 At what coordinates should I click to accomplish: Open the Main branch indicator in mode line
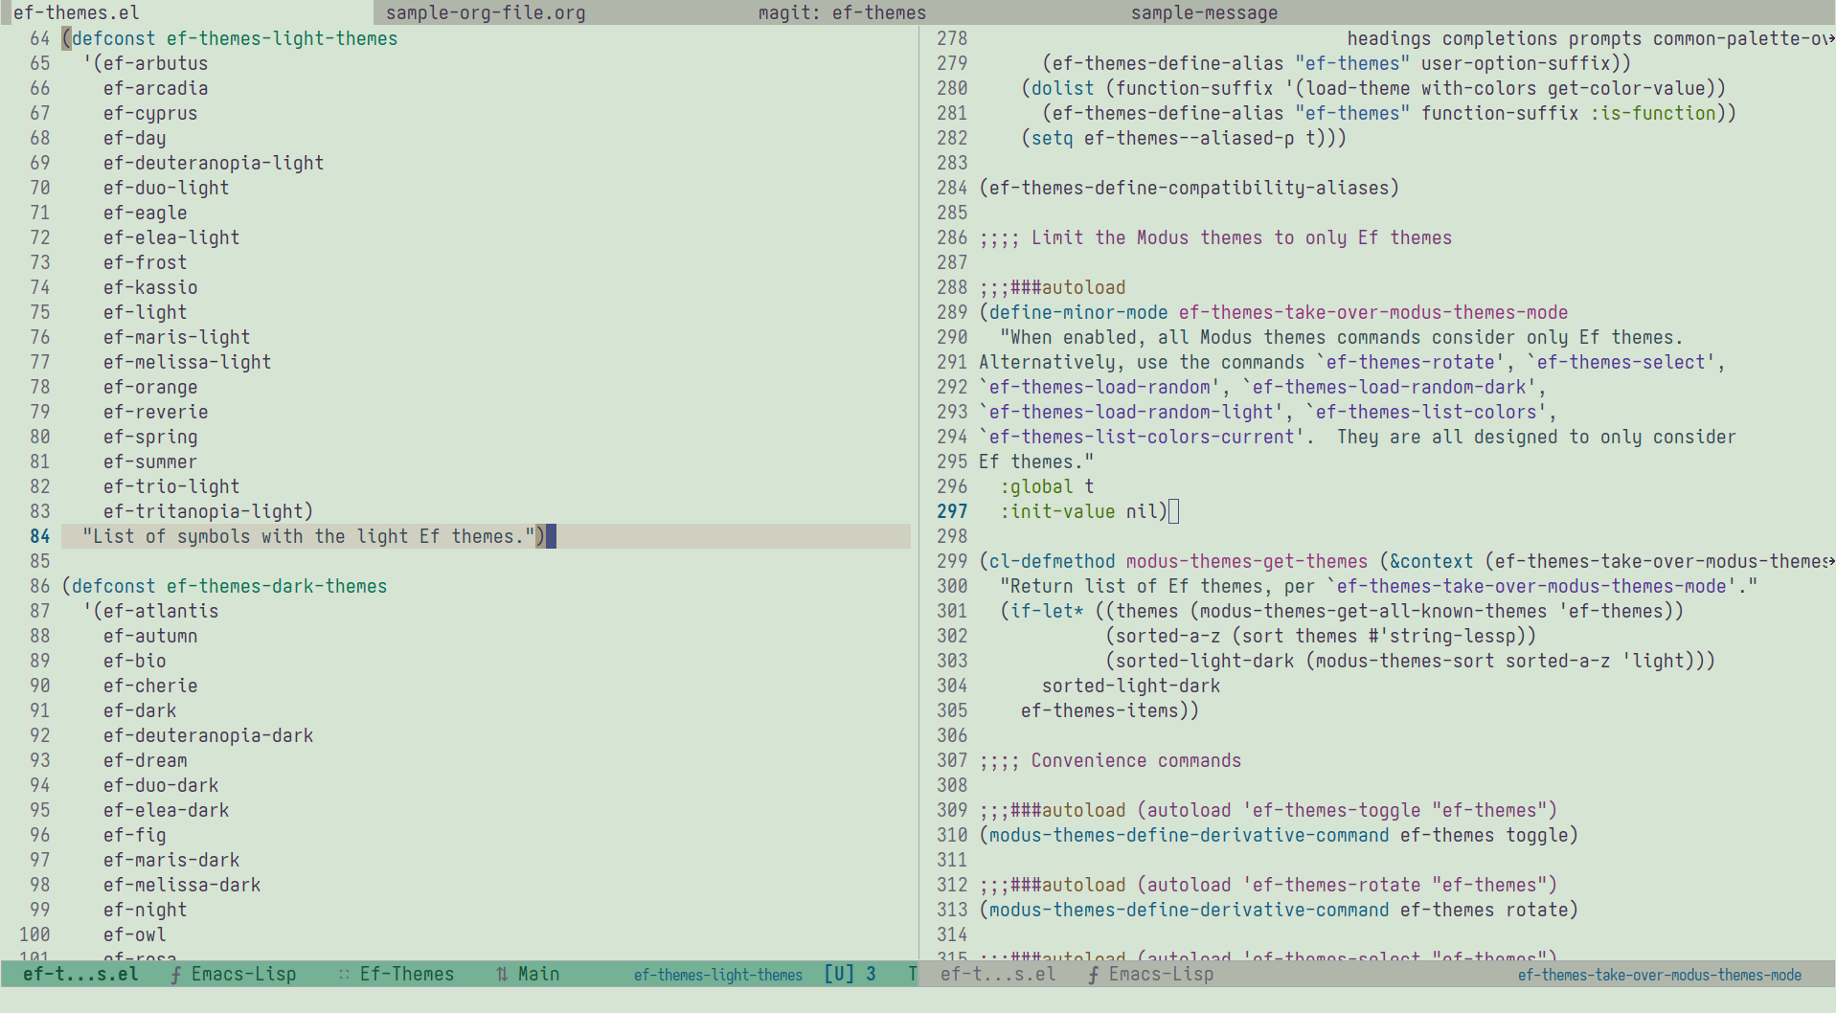538,974
